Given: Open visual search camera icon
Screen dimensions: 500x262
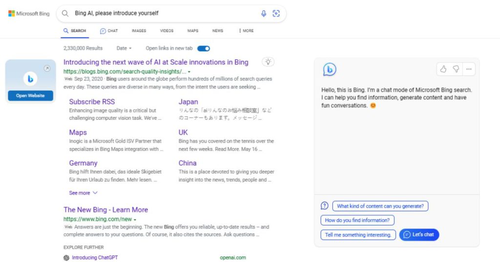Looking at the screenshot, I should pos(276,13).
